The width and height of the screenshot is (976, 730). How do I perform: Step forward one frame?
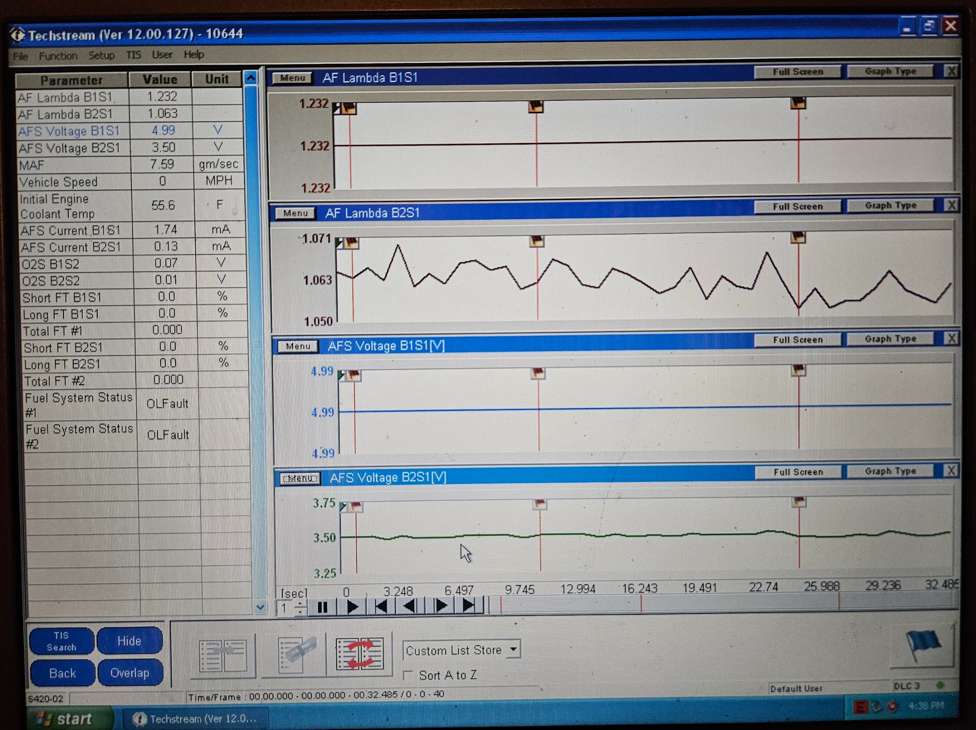440,605
